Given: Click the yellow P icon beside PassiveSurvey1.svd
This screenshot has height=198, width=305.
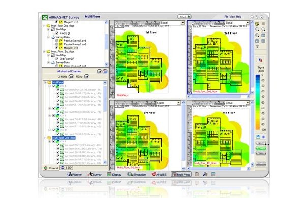Looking at the screenshot, I should [60, 41].
